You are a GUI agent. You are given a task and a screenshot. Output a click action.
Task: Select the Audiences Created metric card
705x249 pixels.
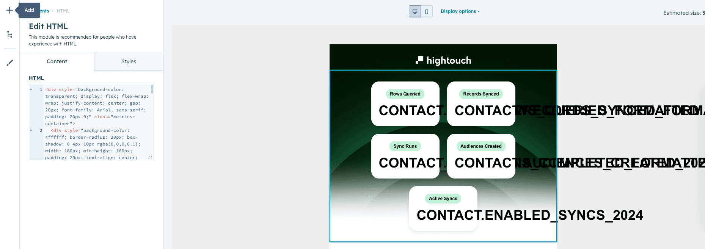(481, 156)
